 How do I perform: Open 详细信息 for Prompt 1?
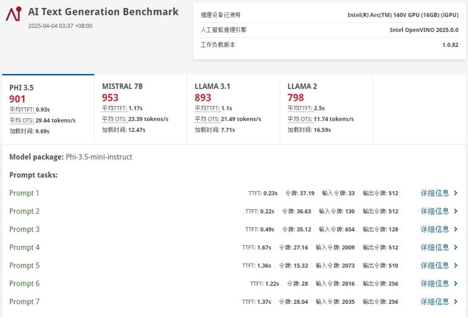coord(435,193)
